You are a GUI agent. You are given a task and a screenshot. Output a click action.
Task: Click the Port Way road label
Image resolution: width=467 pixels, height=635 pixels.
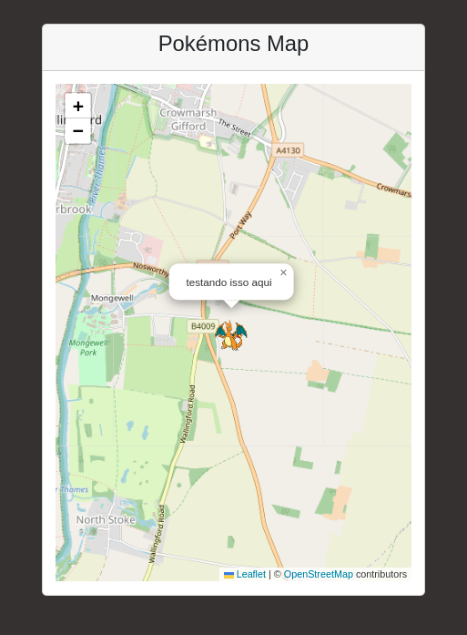coord(241,225)
